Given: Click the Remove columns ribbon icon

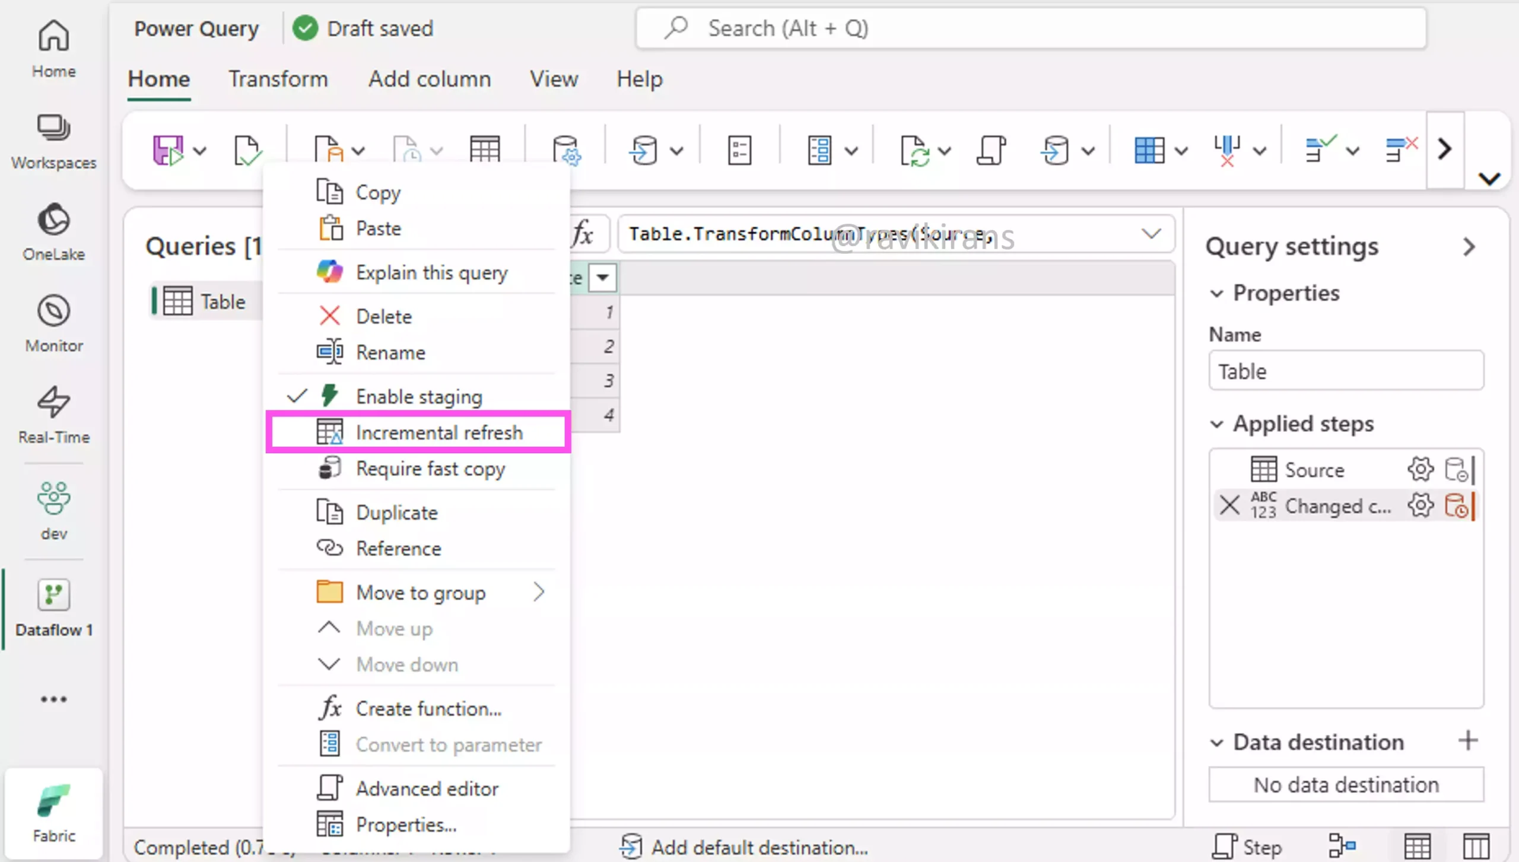Looking at the screenshot, I should [1227, 150].
